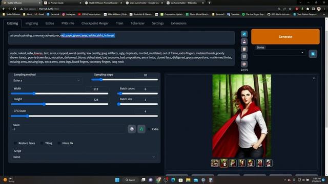Click the taskbar Search box

(x=131, y=180)
